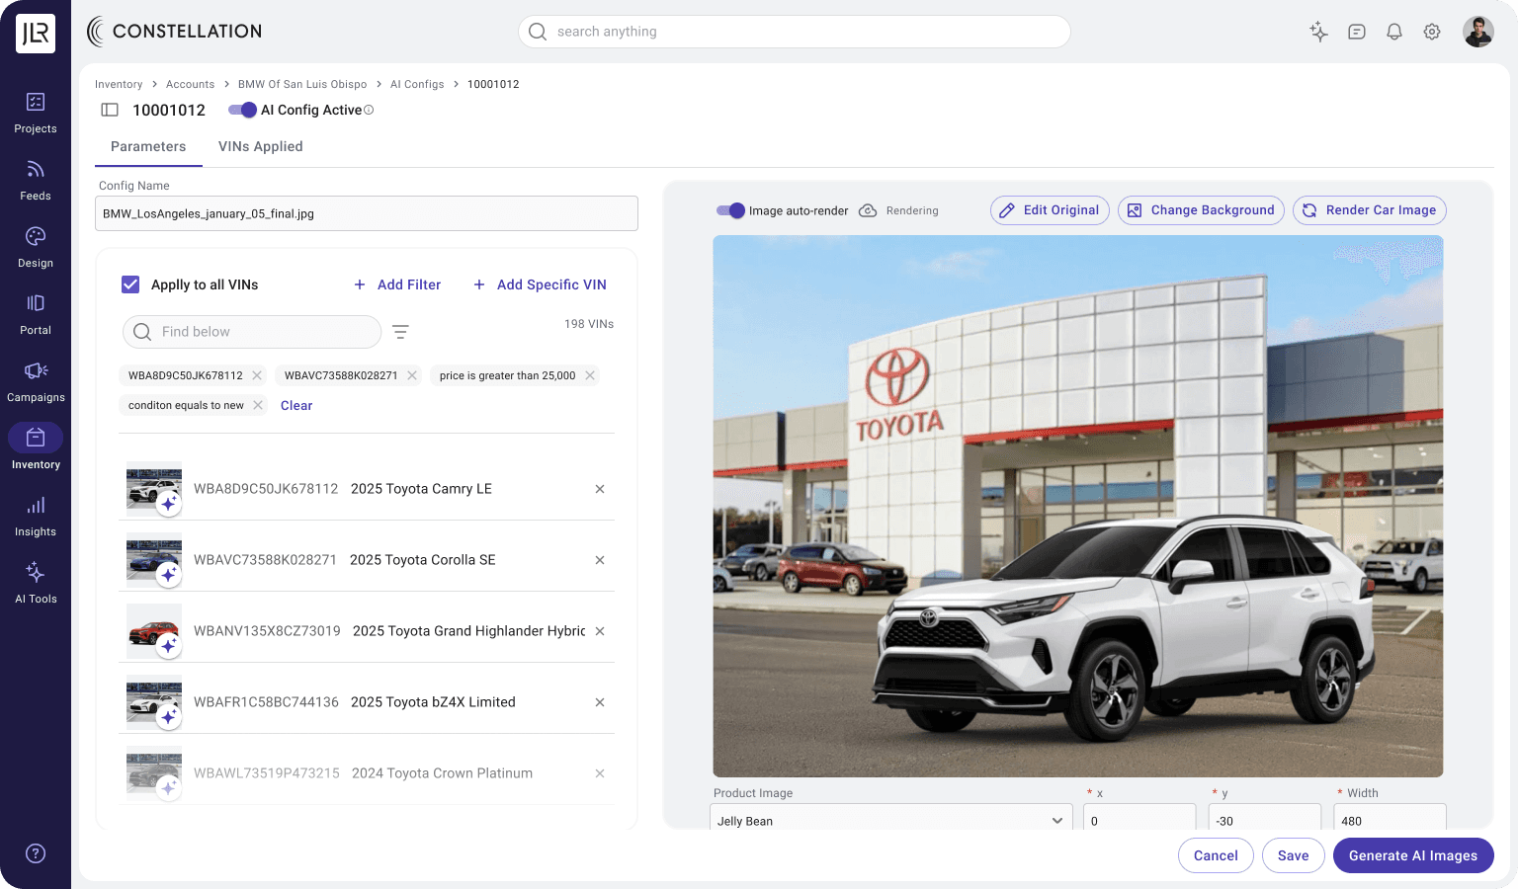The image size is (1518, 889).
Task: Remove 2025 Toyota Camry LE from list
Action: (x=600, y=489)
